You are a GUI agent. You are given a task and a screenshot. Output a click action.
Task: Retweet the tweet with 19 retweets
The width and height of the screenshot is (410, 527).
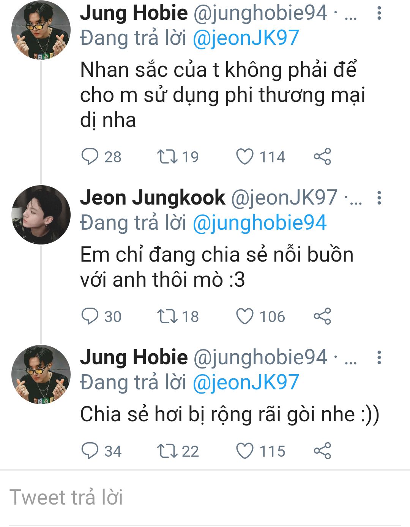point(167,156)
